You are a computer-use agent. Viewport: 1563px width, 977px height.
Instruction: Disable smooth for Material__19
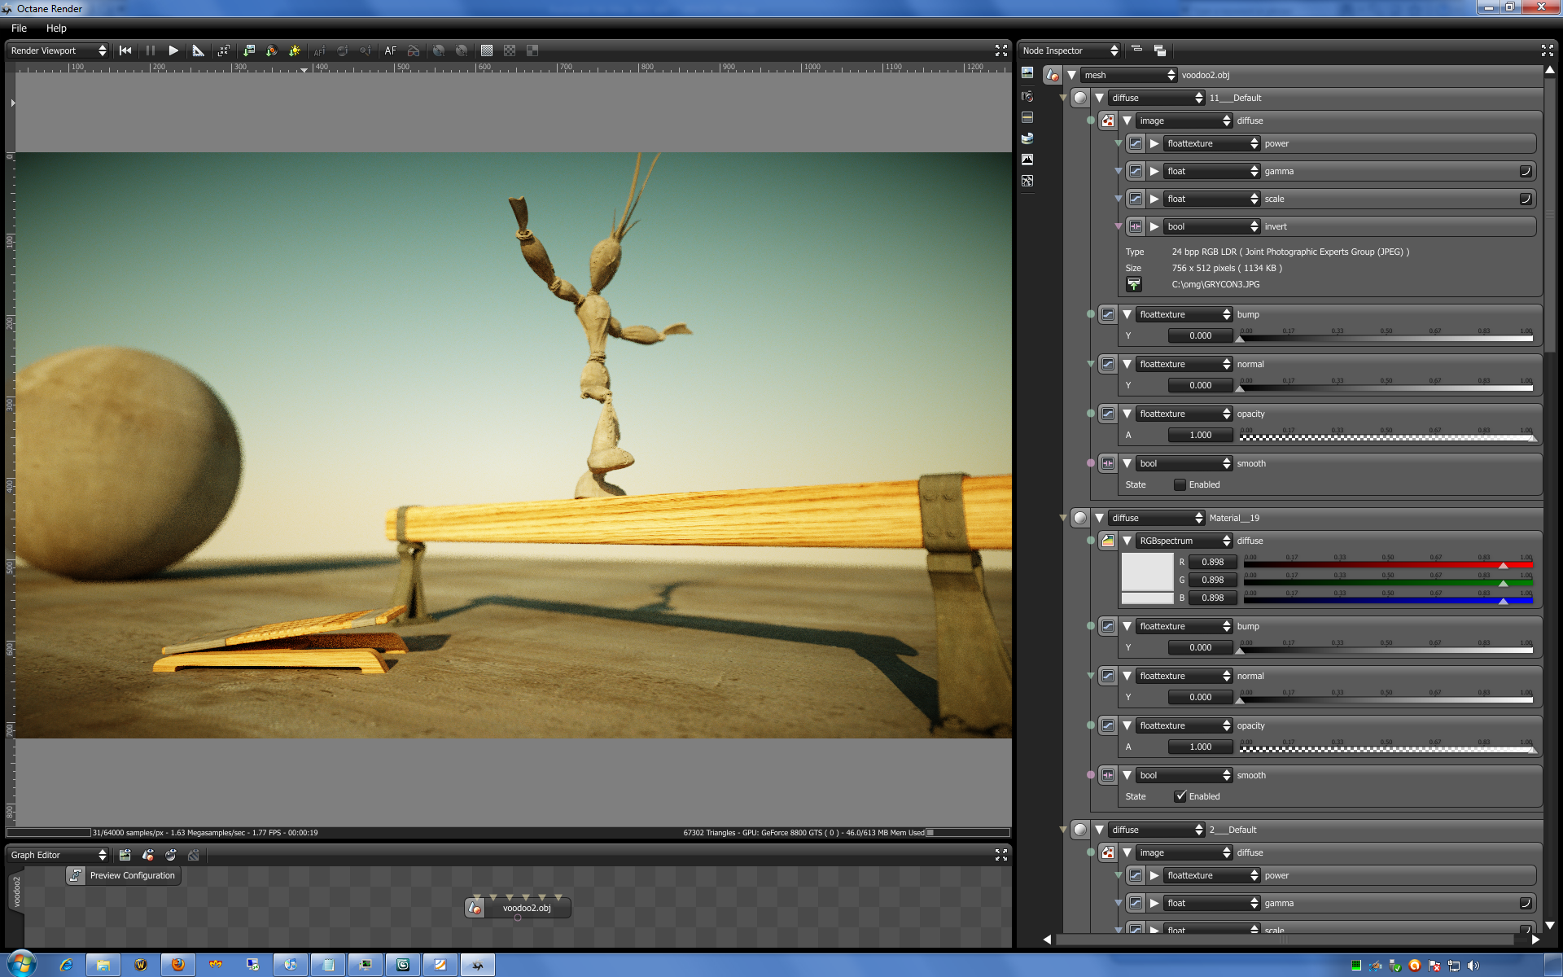click(1180, 796)
